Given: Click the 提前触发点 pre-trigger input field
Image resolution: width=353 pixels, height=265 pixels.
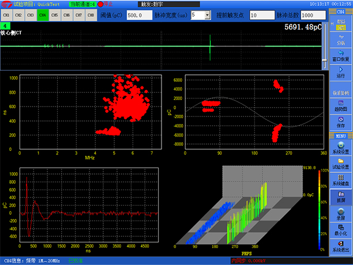Looking at the screenshot, I should pyautogui.click(x=261, y=15).
